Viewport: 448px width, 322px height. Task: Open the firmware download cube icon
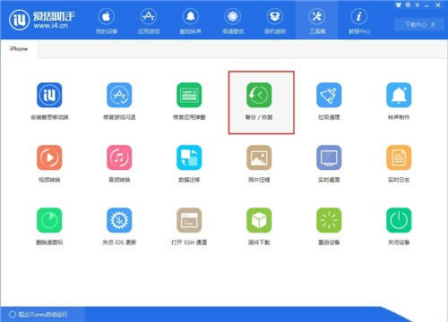(x=259, y=220)
